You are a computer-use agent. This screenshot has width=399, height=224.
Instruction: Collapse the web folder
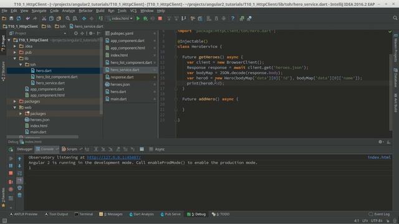click(x=15, y=108)
